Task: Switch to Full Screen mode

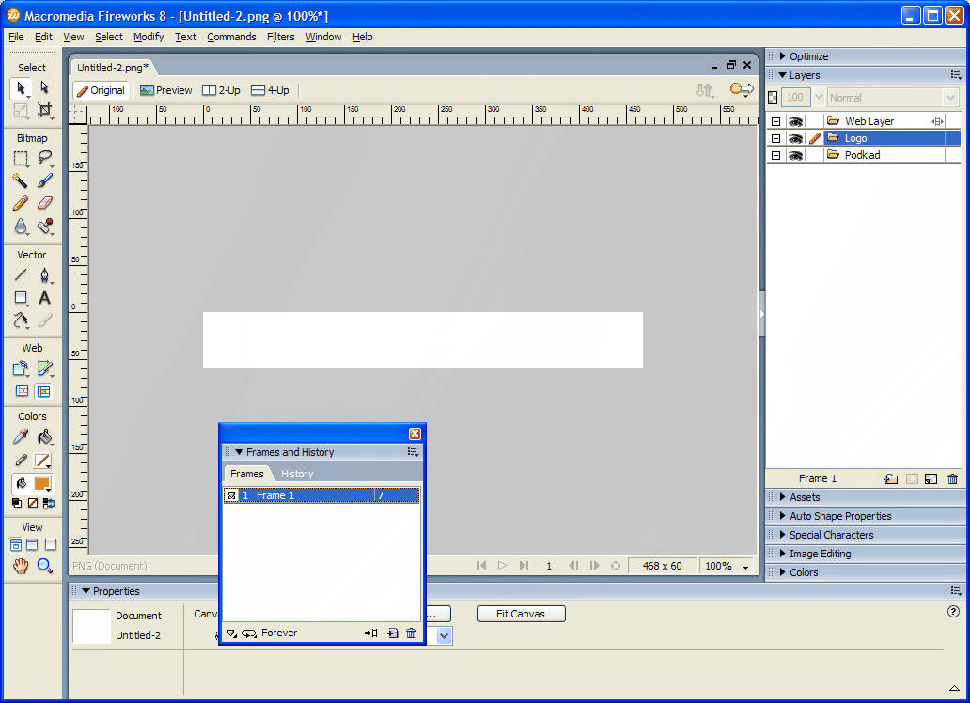Action: pyautogui.click(x=50, y=545)
